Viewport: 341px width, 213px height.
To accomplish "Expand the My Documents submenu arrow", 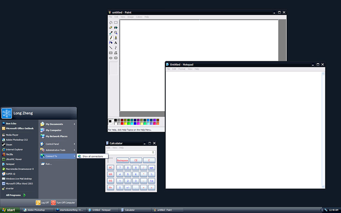I will (x=74, y=124).
